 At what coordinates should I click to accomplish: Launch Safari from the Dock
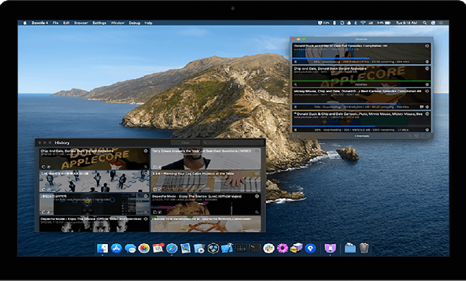(171, 248)
